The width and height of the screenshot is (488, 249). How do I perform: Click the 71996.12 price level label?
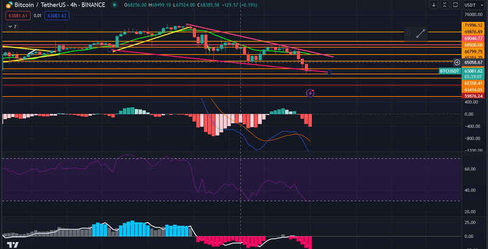point(473,26)
